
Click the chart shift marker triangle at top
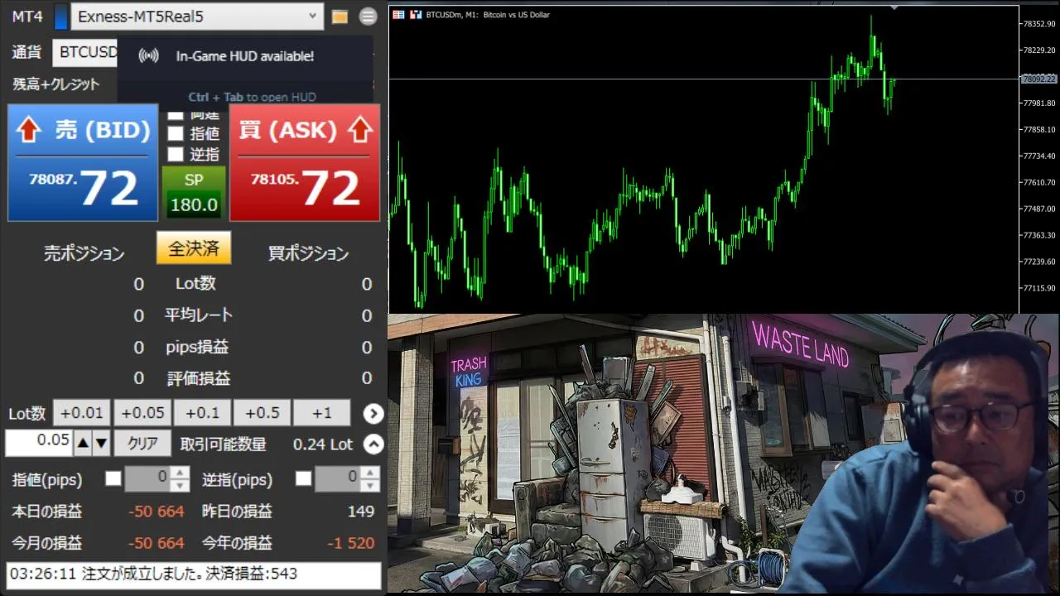click(x=894, y=9)
